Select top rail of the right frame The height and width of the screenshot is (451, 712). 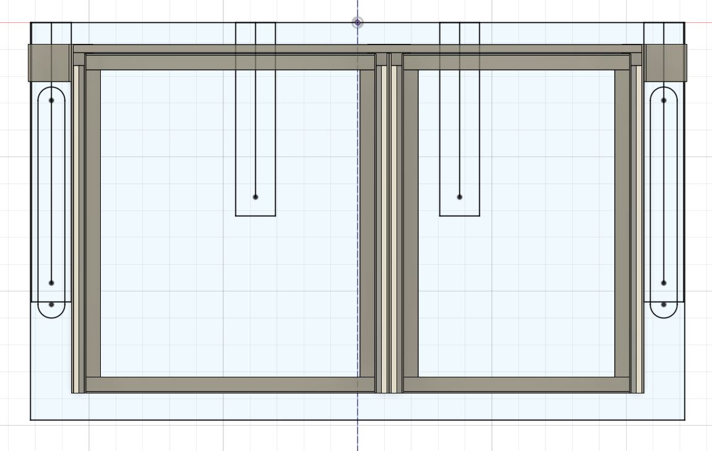coord(517,62)
